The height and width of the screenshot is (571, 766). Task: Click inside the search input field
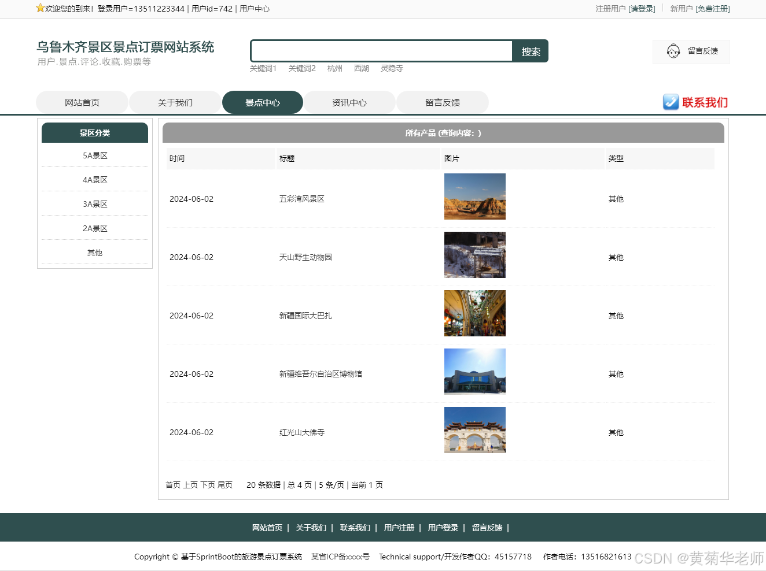pyautogui.click(x=382, y=51)
